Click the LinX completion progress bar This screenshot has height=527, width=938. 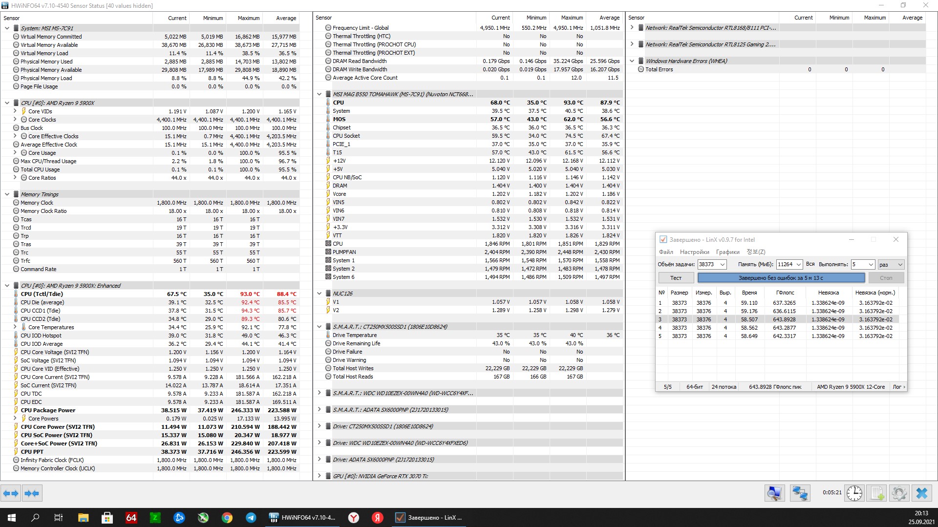point(781,278)
